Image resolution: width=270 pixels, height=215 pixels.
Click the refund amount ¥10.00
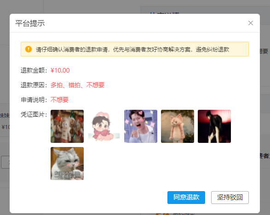point(60,70)
